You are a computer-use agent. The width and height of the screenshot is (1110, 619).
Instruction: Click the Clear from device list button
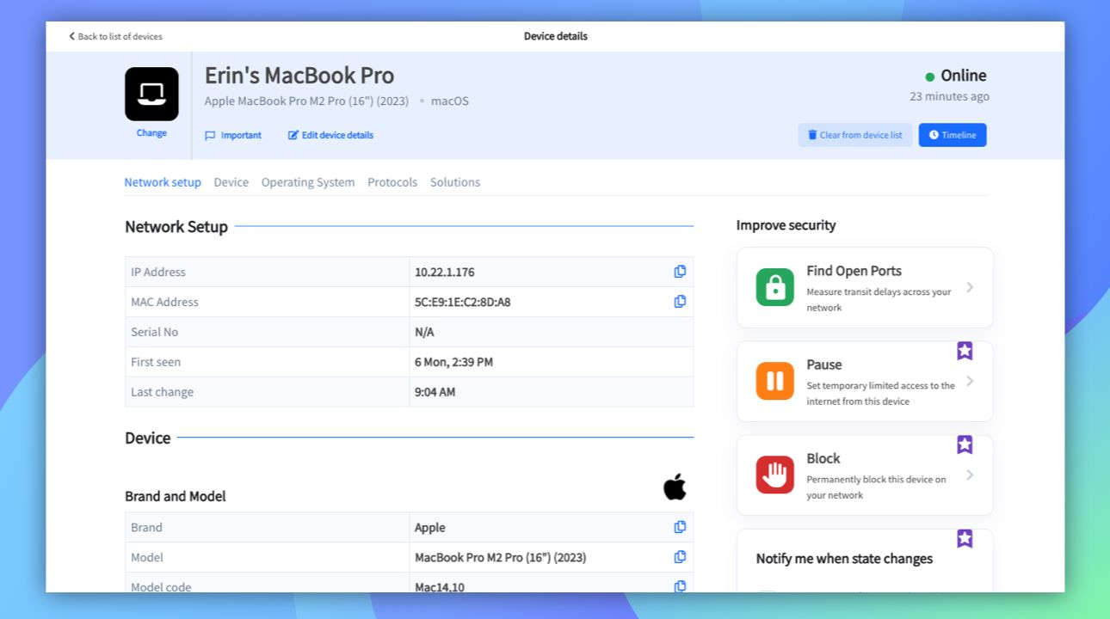[854, 135]
